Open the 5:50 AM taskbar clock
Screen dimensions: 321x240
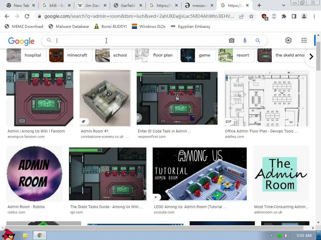tap(304, 236)
